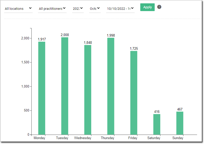The image size is (204, 144).
Task: Click the Friday bar showing 1,725
Action: pos(134,93)
